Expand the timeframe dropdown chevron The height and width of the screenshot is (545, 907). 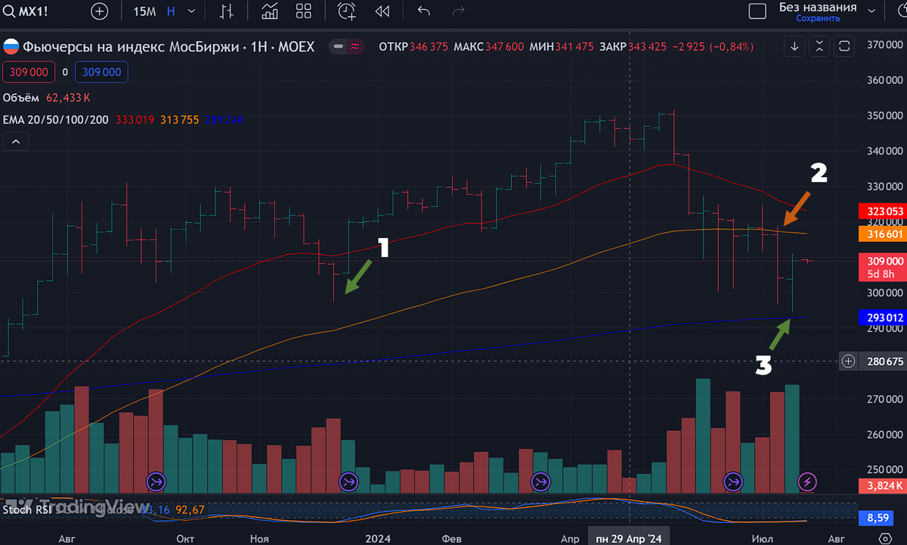pos(192,11)
